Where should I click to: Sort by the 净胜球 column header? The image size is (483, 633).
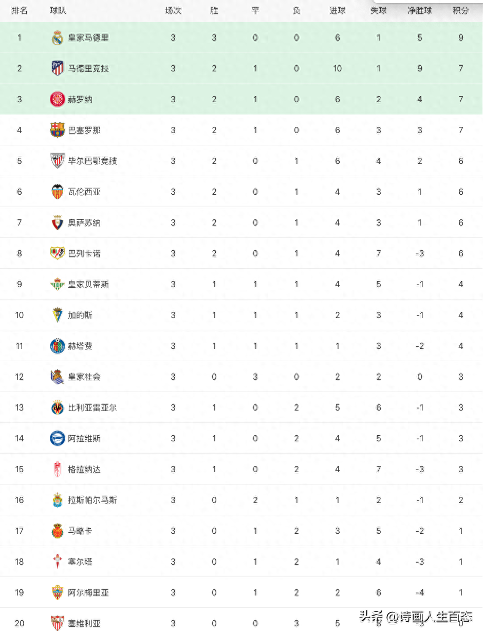(x=420, y=10)
